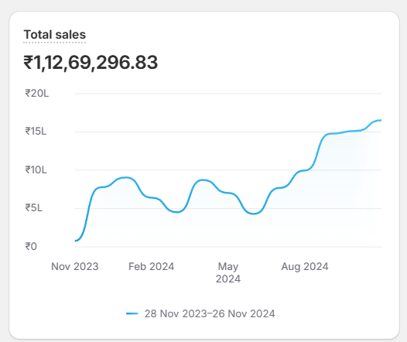Screen dimensions: 407x342
Task: Click the ₹20L y-axis label
Action: pos(36,93)
